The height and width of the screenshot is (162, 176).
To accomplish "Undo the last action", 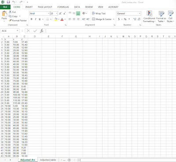I will pos(14,2).
